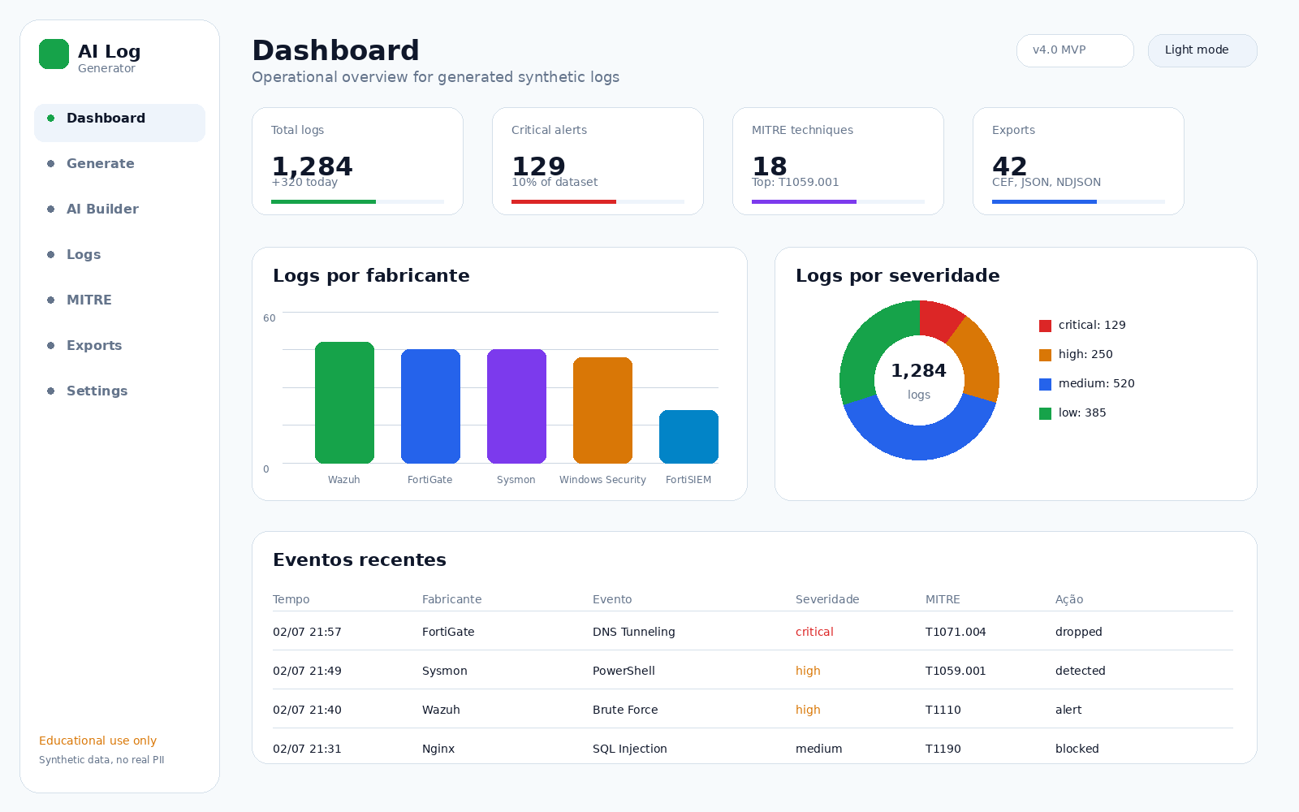Click the FortiSIEM bar in chart

coord(688,437)
